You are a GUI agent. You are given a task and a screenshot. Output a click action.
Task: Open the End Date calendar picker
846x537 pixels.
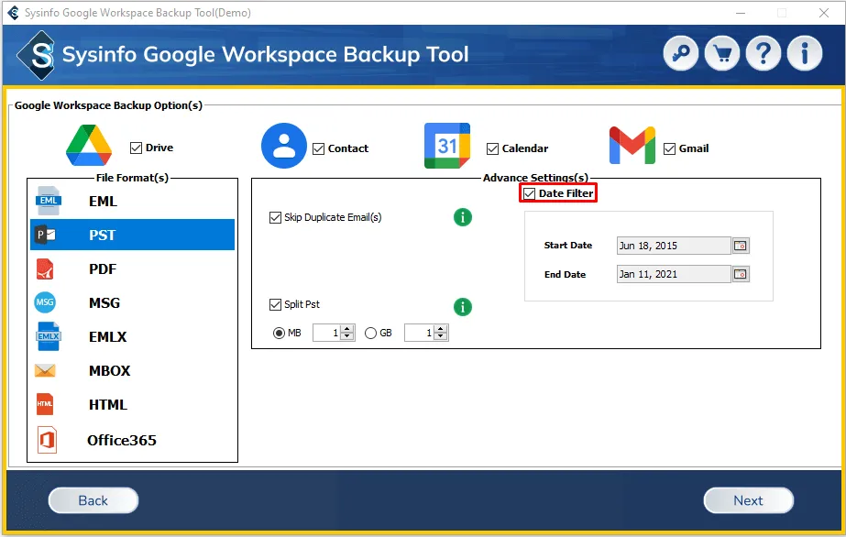click(741, 274)
